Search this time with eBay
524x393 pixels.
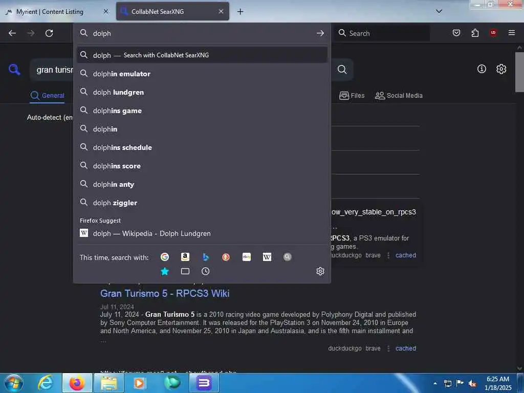point(247,257)
